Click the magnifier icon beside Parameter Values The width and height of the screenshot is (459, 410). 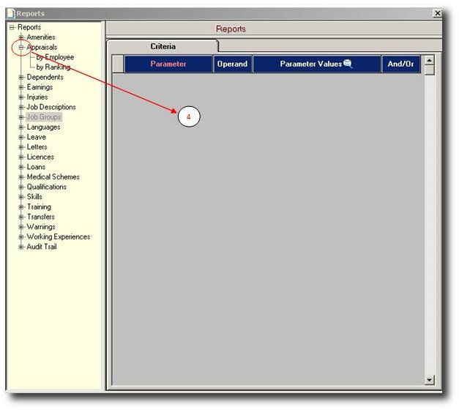pos(348,64)
